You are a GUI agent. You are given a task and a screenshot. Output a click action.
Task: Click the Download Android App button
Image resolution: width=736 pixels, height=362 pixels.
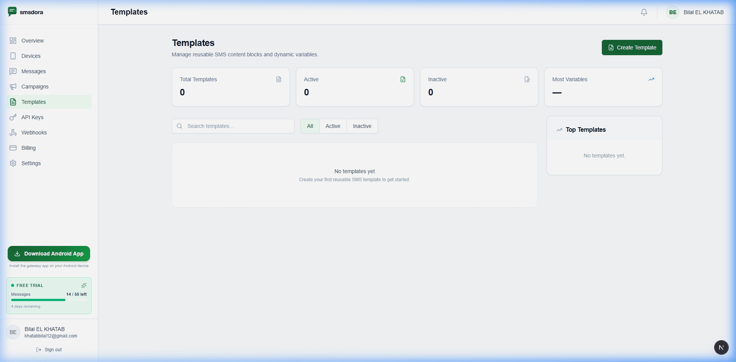pos(49,254)
